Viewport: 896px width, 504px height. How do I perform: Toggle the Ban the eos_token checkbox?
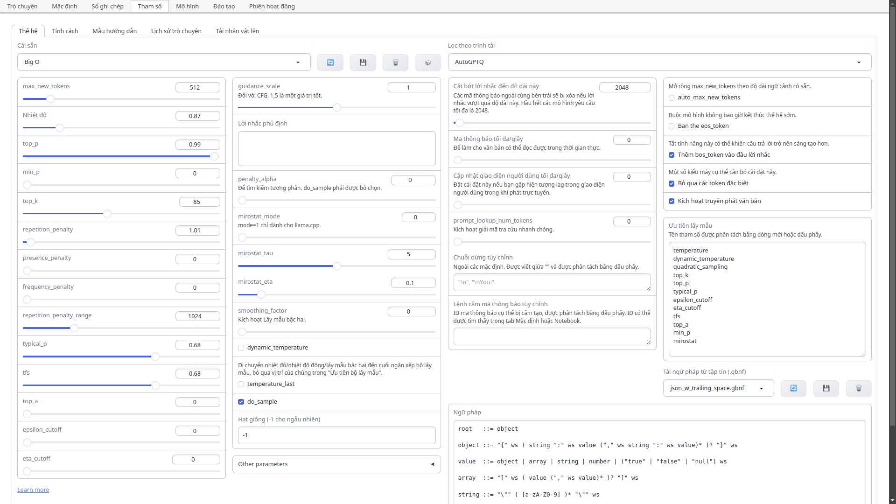[672, 126]
